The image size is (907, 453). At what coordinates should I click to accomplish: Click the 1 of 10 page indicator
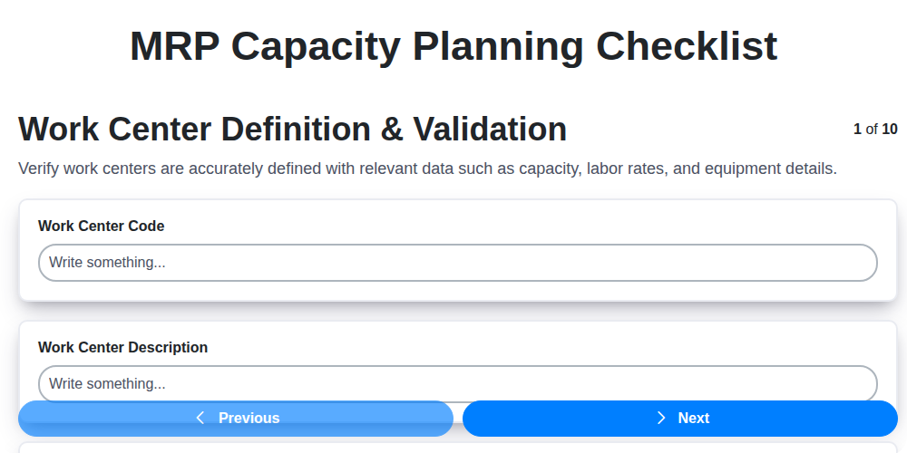point(875,129)
